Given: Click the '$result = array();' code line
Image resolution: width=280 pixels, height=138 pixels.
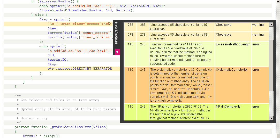Looking at the screenshot, I should [x=41, y=136].
